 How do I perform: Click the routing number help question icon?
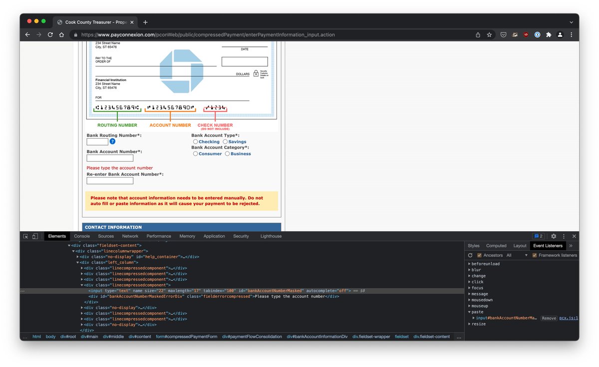coord(112,142)
